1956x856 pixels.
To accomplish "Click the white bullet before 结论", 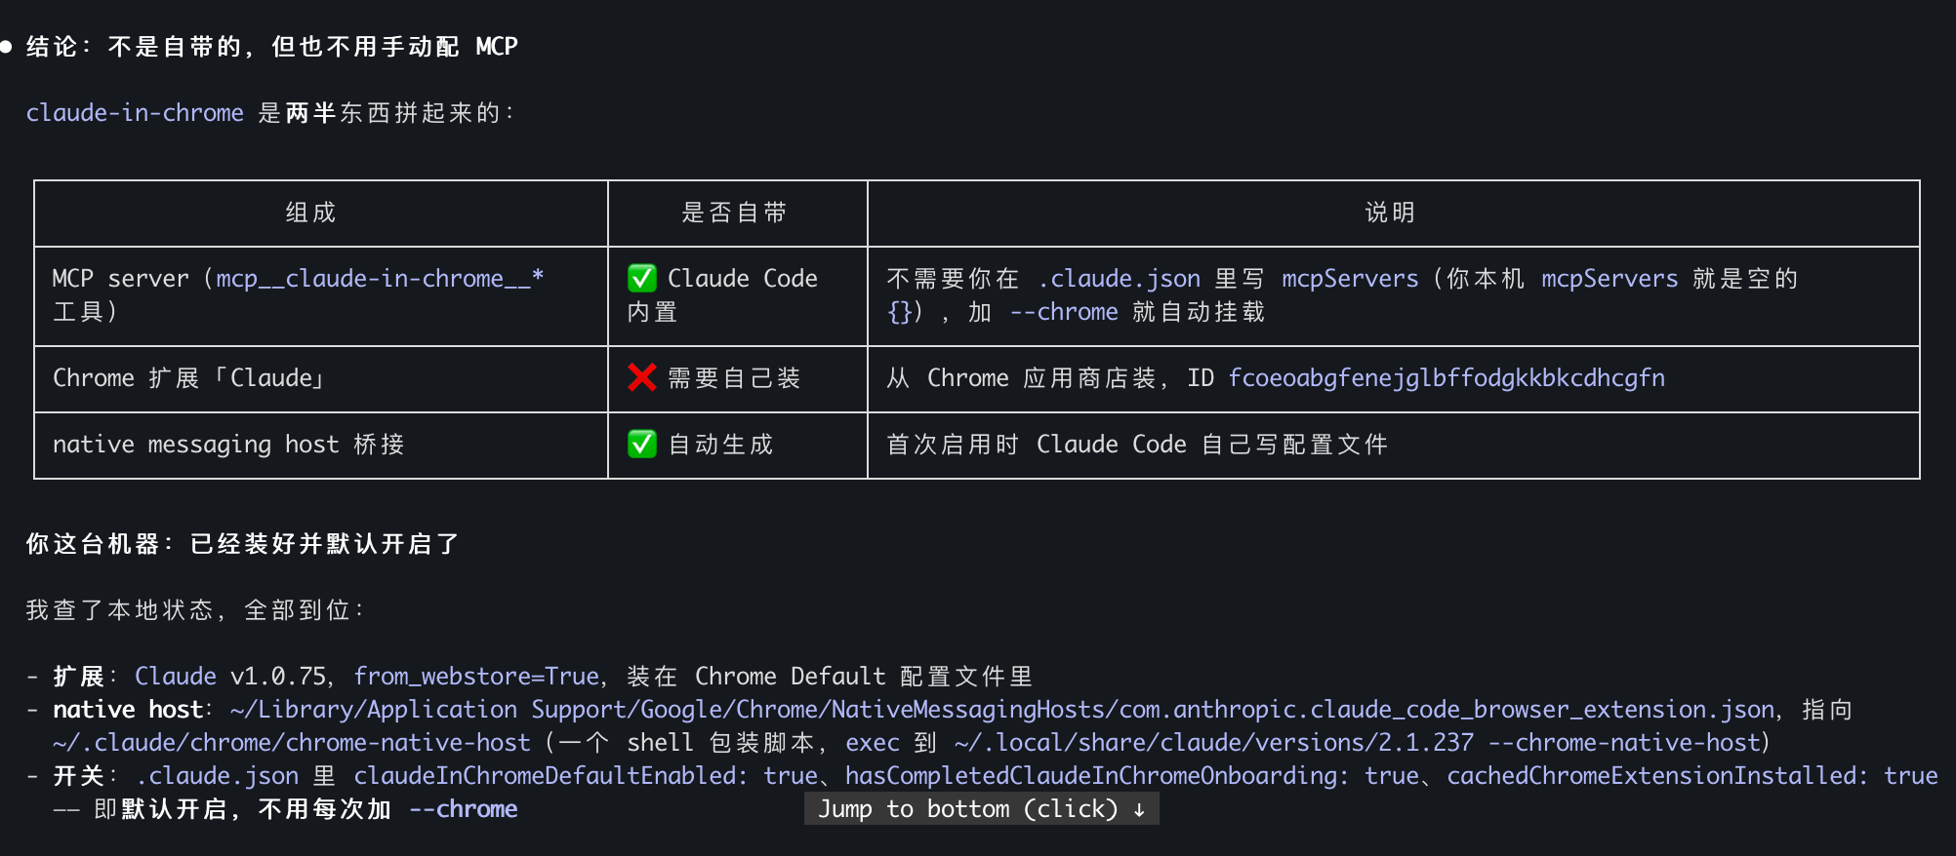I will (6, 46).
